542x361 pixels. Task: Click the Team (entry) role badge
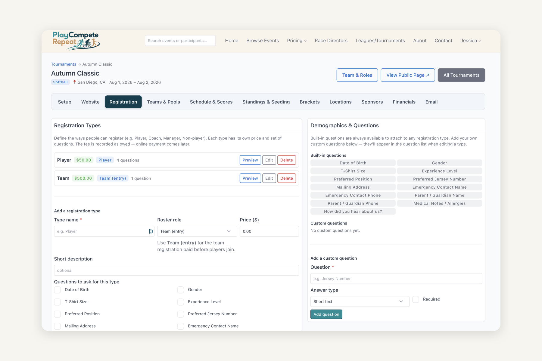click(x=113, y=178)
